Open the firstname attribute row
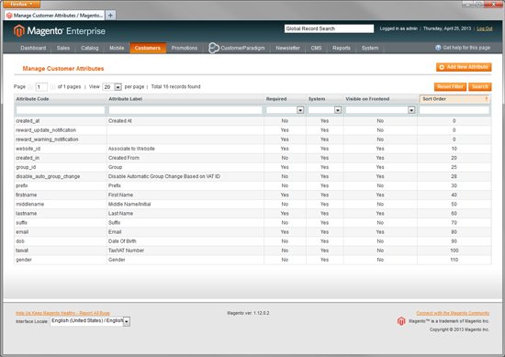This screenshot has height=357, width=505. (x=252, y=195)
